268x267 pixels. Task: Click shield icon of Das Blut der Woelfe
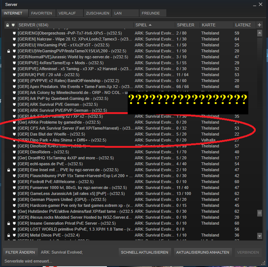14,134
